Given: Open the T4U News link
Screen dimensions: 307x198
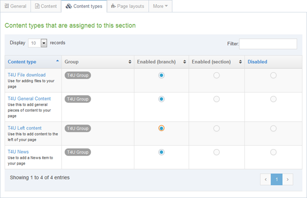Looking at the screenshot, I should pos(18,152).
